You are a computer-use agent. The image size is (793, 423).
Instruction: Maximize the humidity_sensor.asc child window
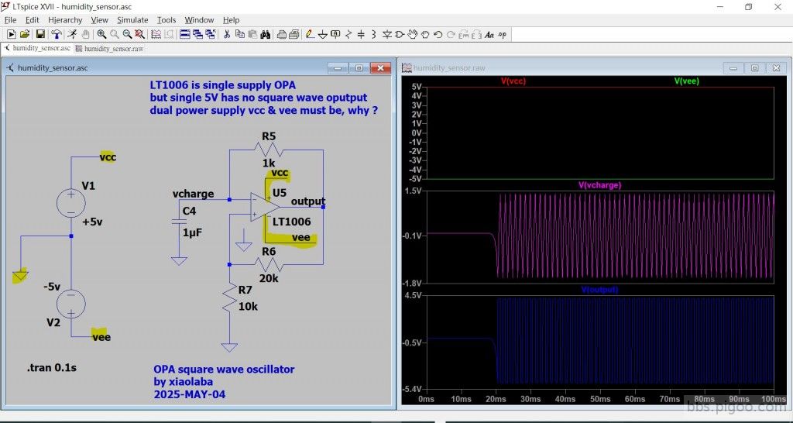359,68
